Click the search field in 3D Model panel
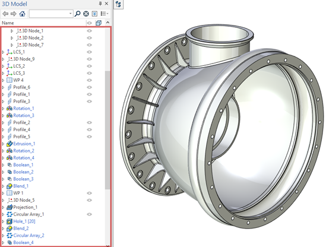 pos(49,14)
